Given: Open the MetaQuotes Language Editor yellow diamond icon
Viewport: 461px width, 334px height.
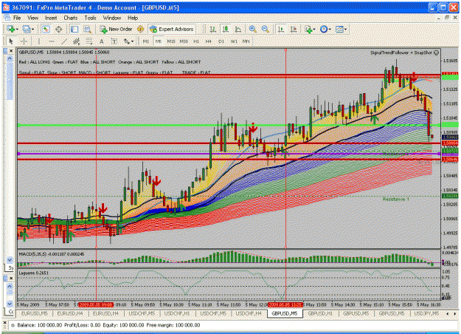Looking at the screenshot, I should [x=141, y=29].
